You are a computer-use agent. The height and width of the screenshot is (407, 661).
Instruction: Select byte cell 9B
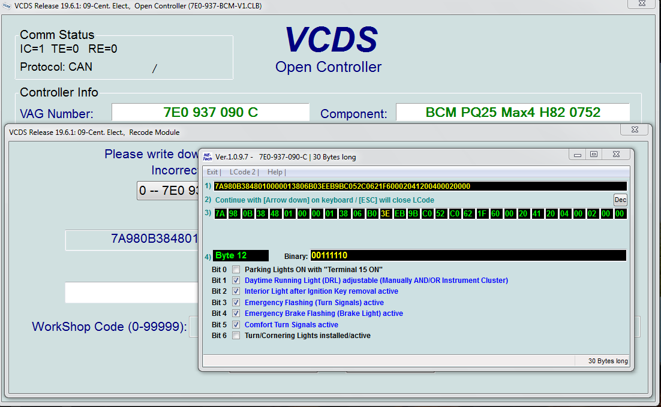pos(413,213)
